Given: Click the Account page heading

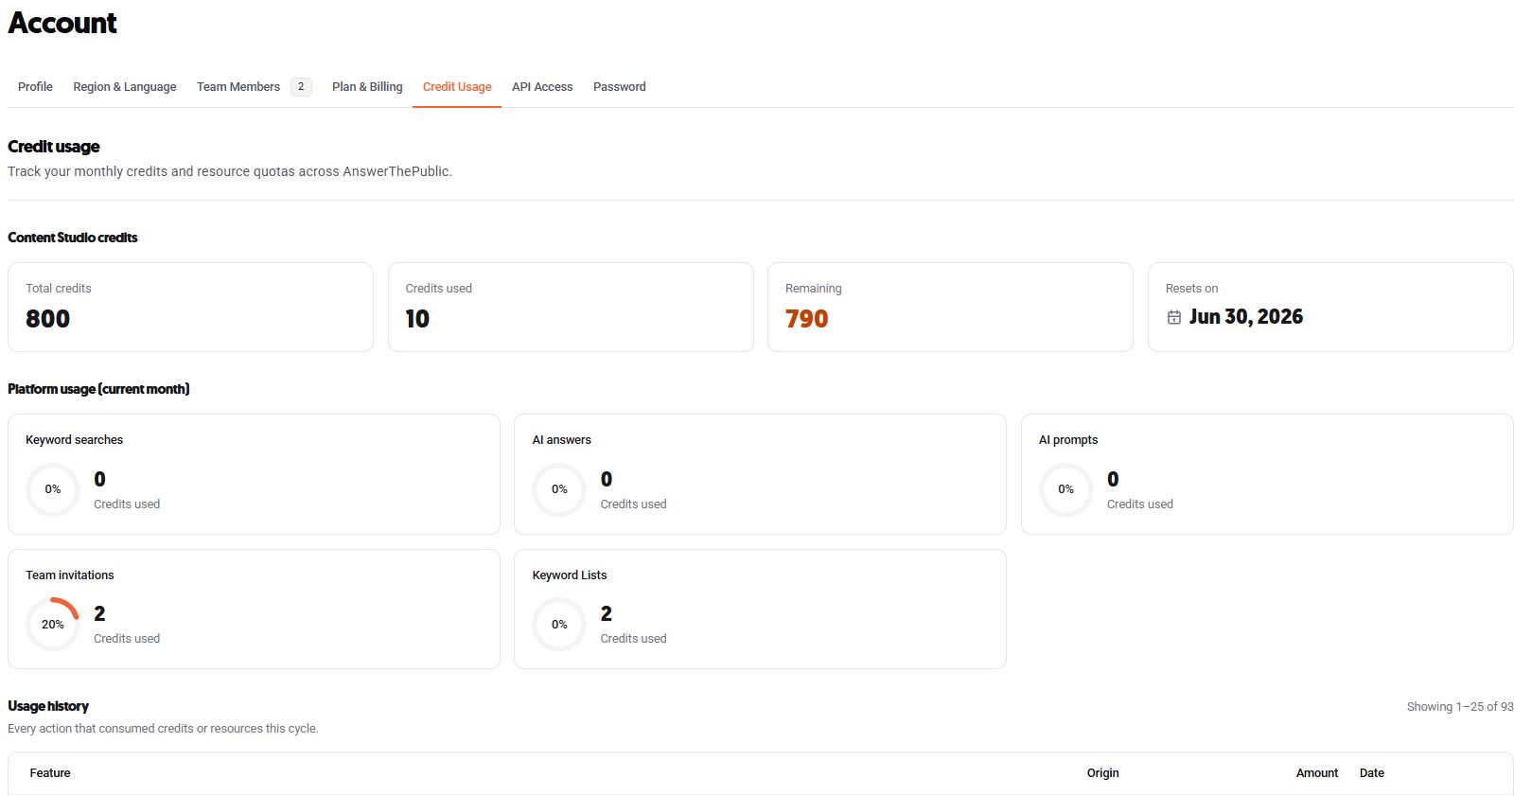Looking at the screenshot, I should pos(62,23).
